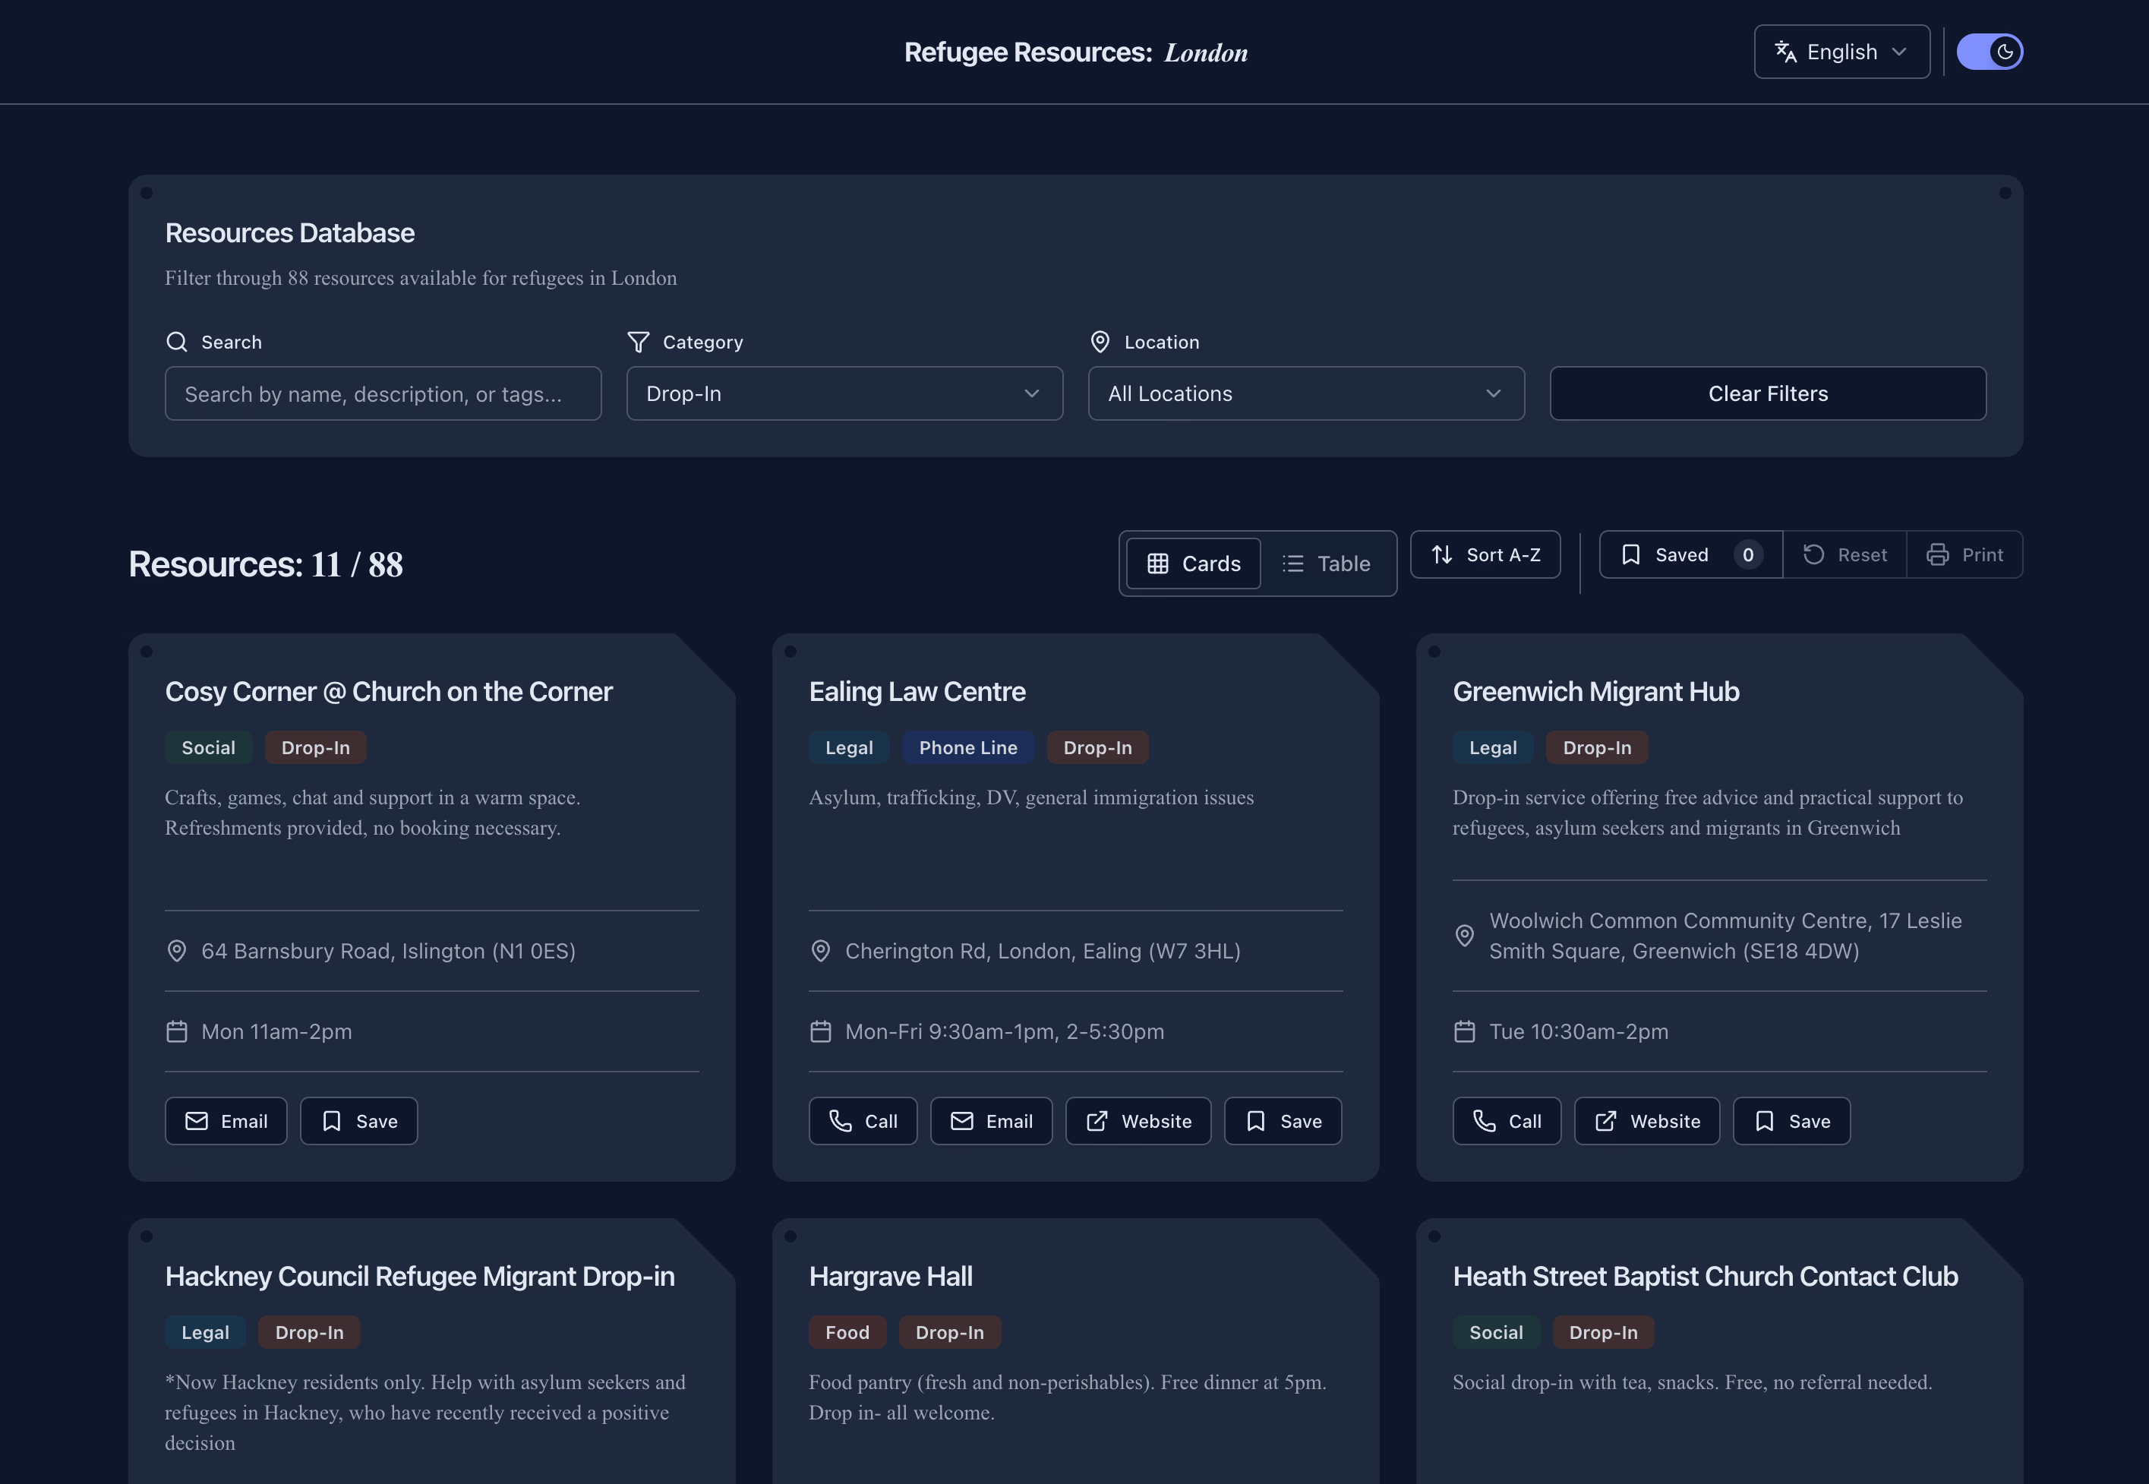Sort the resources A-Z

1485,554
